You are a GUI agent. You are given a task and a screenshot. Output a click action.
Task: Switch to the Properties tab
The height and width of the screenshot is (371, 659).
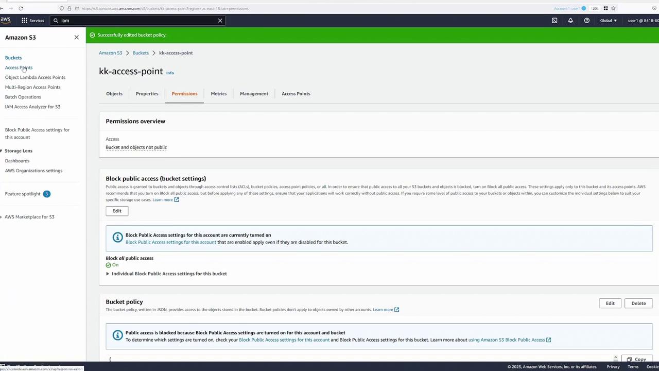[147, 94]
